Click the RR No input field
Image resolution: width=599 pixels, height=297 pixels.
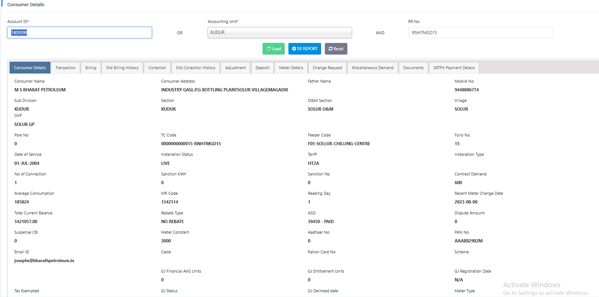coord(480,32)
